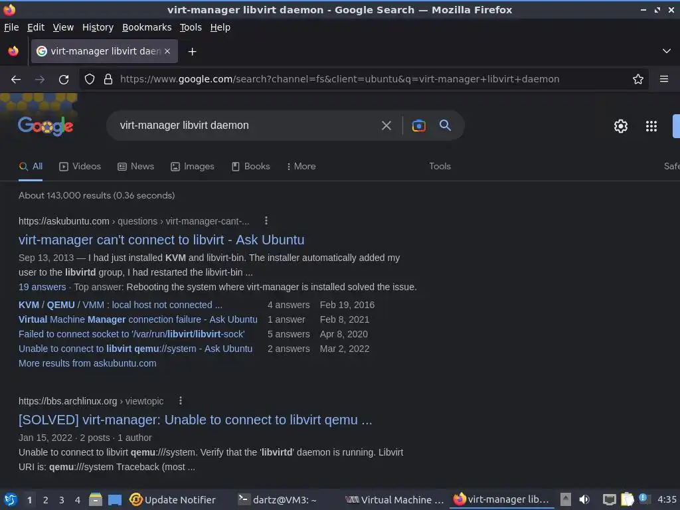
Task: Open Google quick settings gear
Action: (621, 126)
